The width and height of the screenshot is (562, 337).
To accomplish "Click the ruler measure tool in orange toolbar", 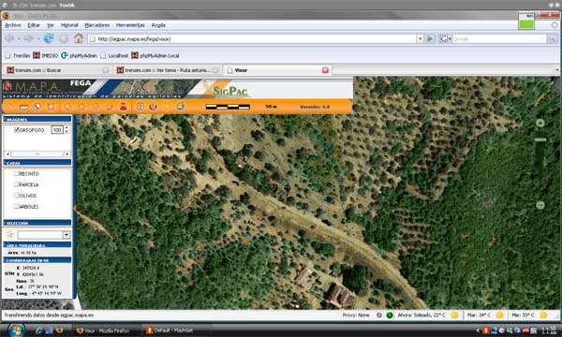I will pyautogui.click(x=23, y=107).
